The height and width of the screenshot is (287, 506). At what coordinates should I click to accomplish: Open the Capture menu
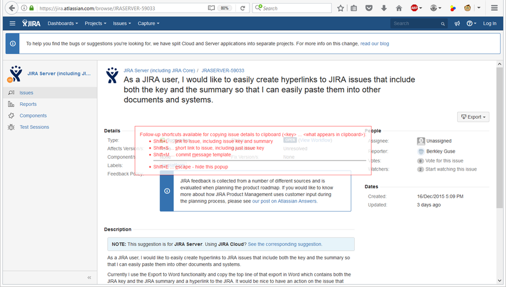[x=148, y=23]
